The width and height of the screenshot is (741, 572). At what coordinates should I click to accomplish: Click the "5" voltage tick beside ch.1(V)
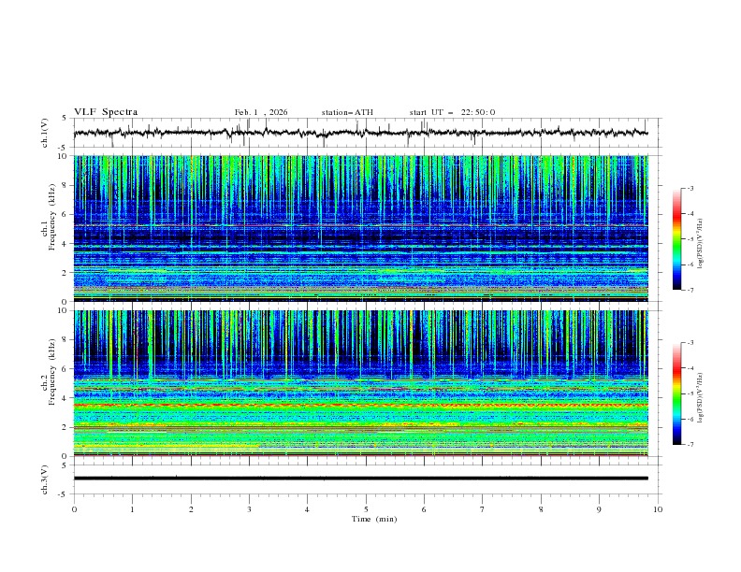65,119
